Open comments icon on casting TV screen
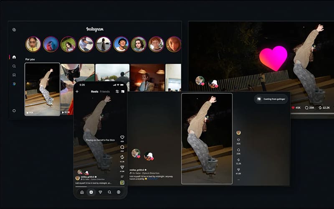334x209 pixels. click(x=238, y=150)
